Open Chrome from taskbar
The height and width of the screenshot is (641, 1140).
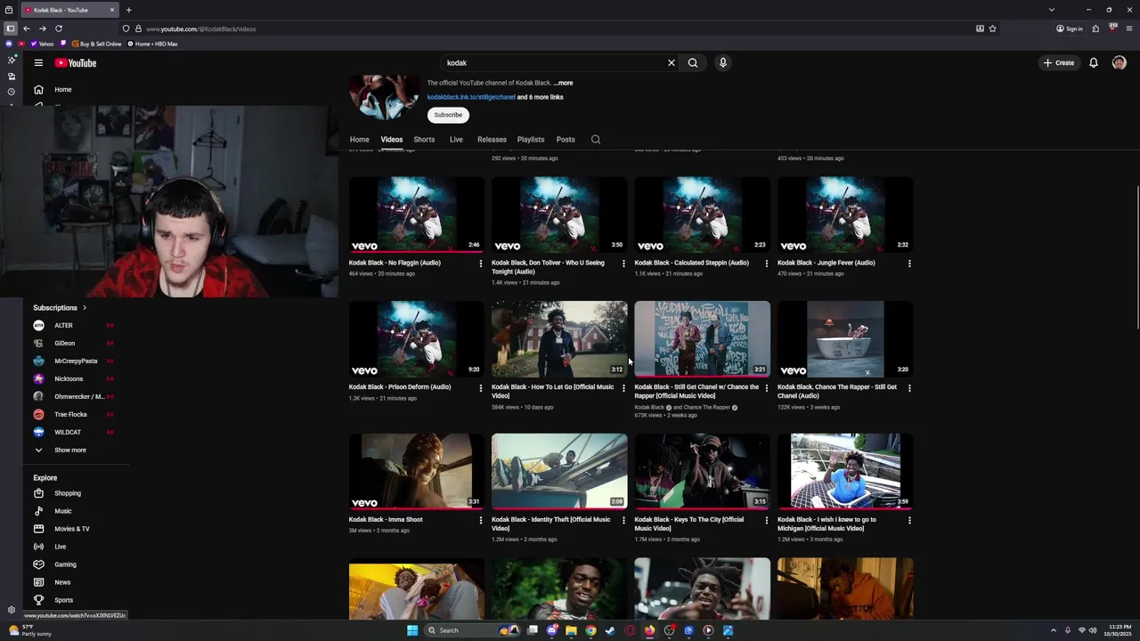coord(590,630)
